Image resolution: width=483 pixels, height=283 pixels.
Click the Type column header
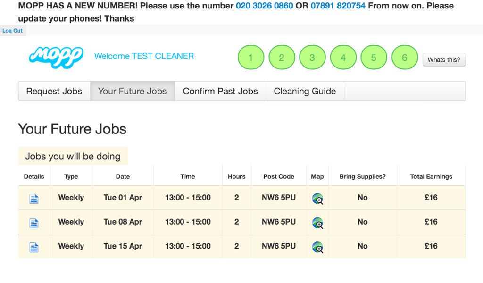point(71,176)
